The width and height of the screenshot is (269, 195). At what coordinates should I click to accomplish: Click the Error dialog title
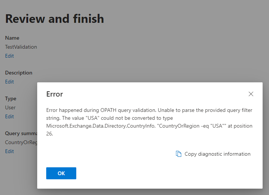pos(54,94)
